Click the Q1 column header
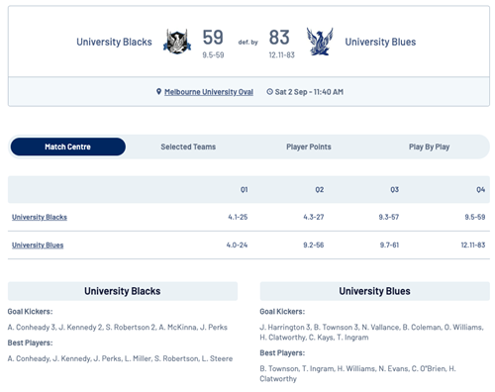495x392 pixels. click(244, 190)
